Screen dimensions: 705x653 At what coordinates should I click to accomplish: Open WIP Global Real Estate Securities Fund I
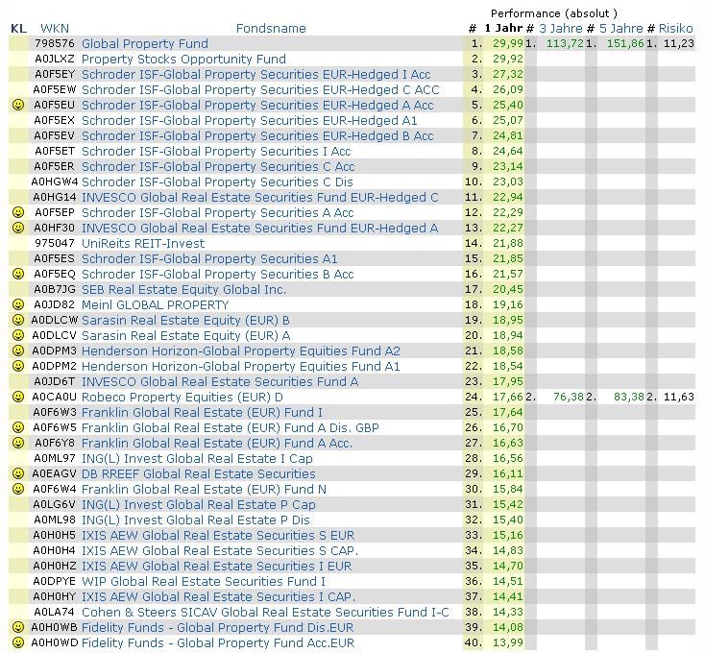coord(204,582)
